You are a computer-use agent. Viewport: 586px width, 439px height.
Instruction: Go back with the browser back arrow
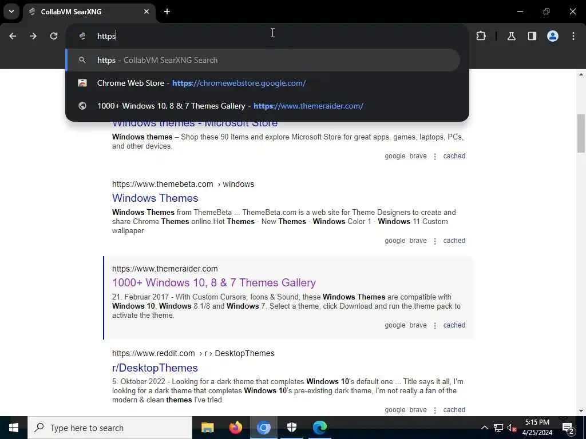pos(13,36)
